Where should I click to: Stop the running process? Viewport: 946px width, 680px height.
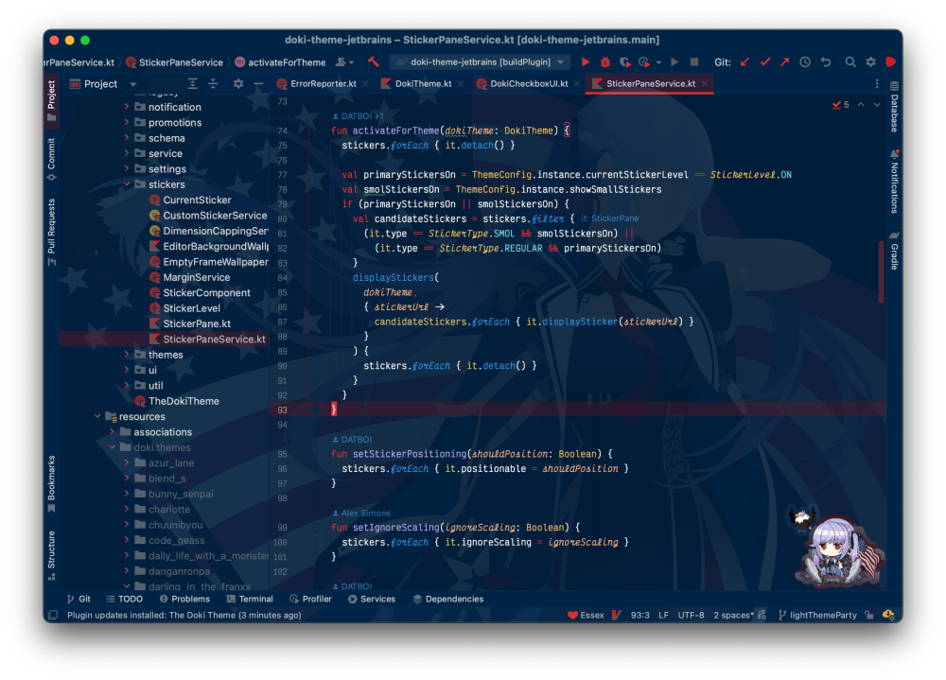pos(694,61)
